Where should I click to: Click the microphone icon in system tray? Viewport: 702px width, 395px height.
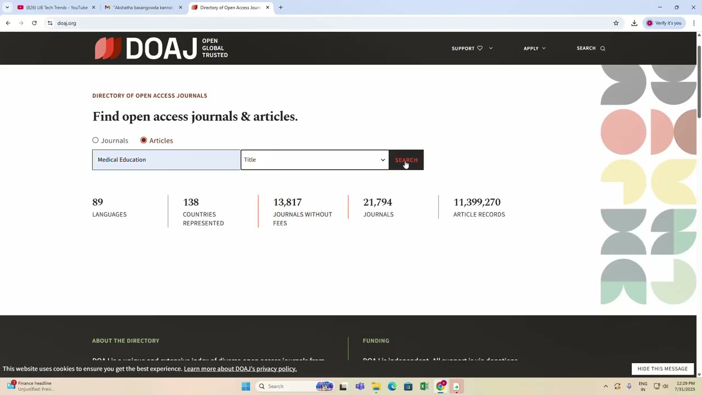pos(629,386)
